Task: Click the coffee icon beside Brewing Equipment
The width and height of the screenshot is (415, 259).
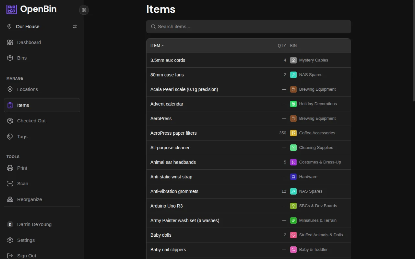Action: tap(293, 89)
